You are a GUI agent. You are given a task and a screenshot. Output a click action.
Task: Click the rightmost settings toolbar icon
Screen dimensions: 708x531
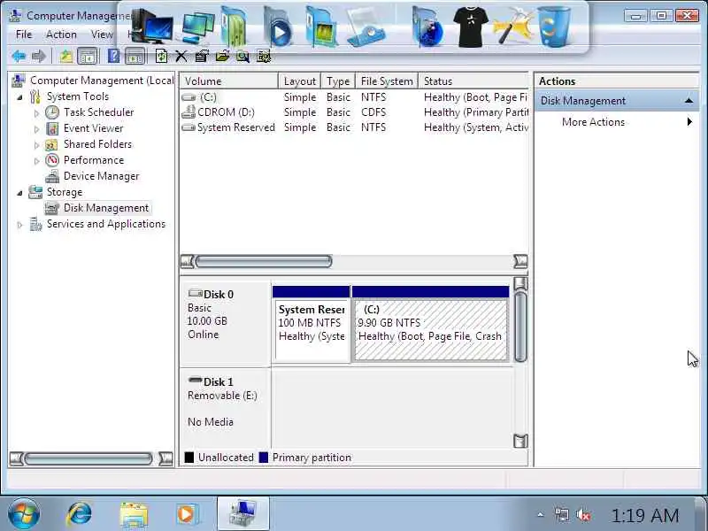pos(264,57)
